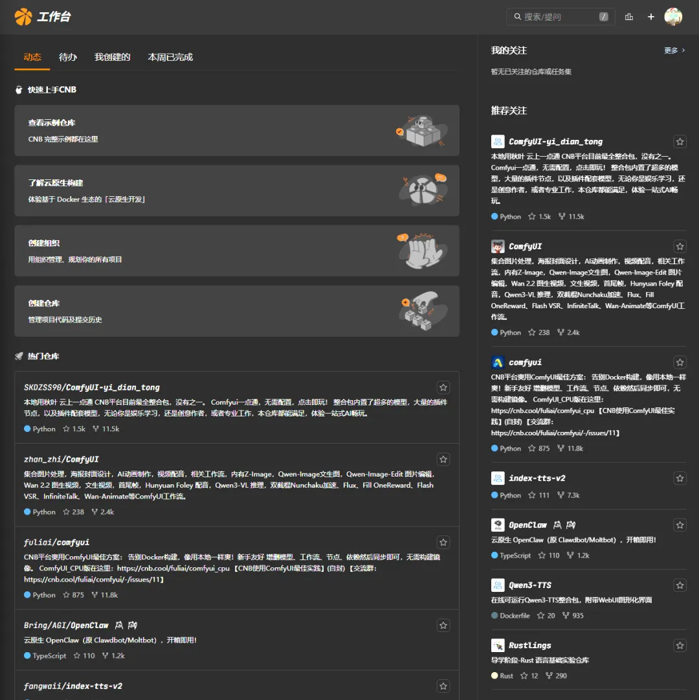Open the dashboard chart icon in header
699x700 pixels.
(x=629, y=17)
